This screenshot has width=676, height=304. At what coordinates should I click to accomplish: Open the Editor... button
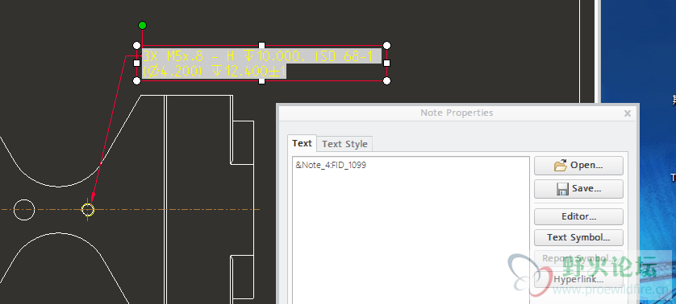pos(578,216)
